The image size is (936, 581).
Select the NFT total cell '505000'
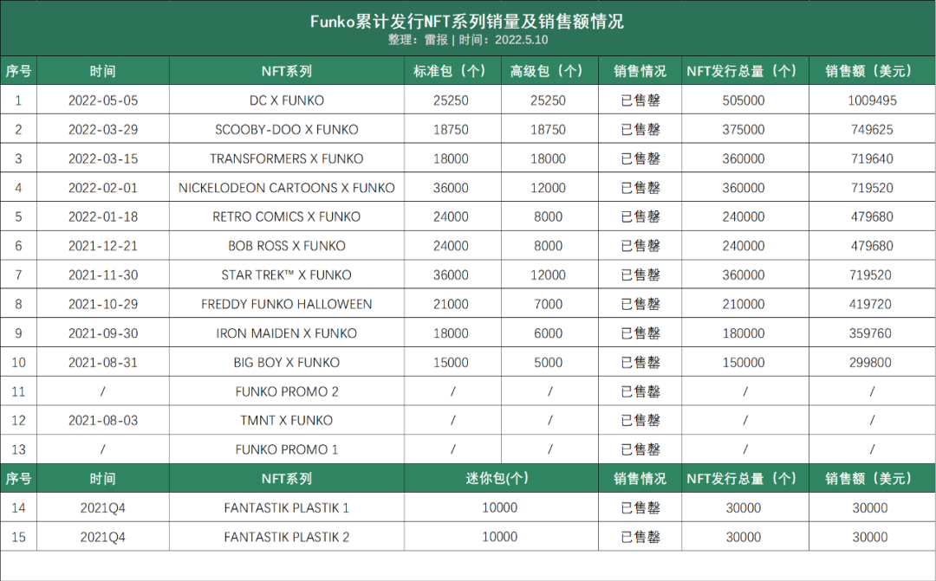click(744, 100)
